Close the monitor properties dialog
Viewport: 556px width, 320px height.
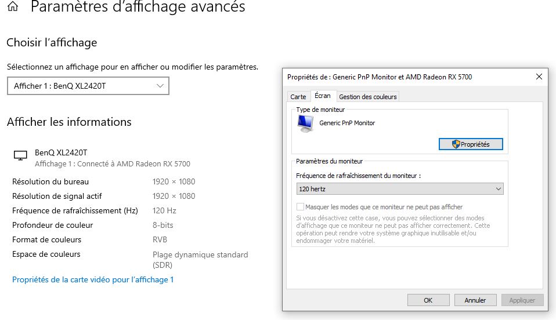click(539, 77)
